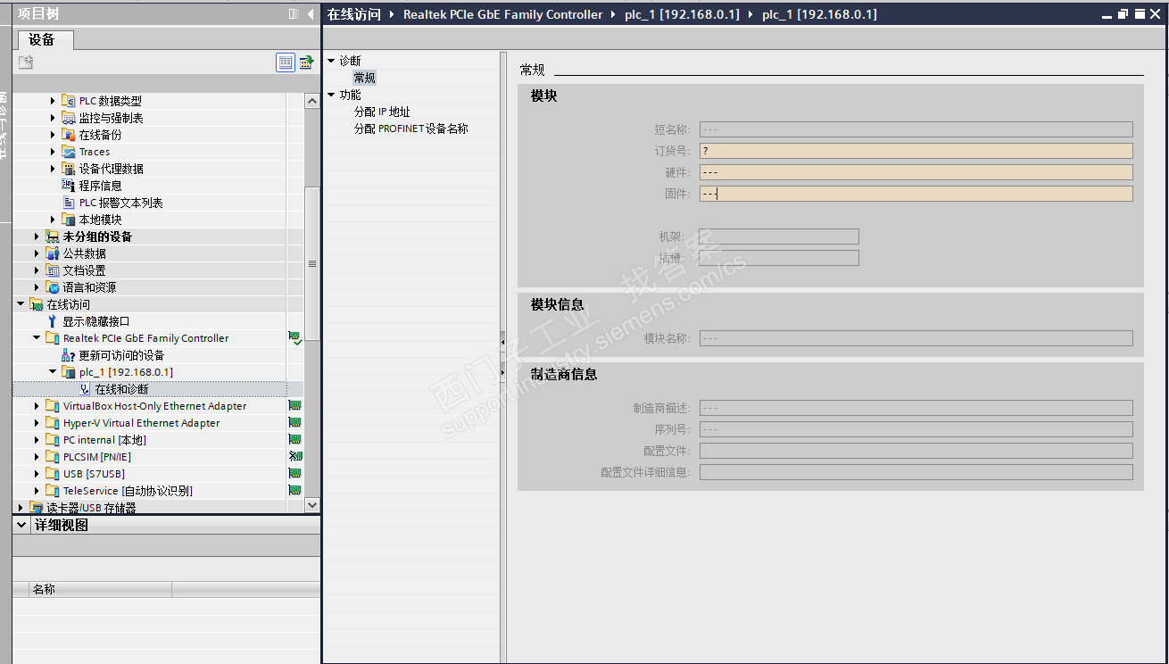Image resolution: width=1169 pixels, height=664 pixels.
Task: Click the 本地模块 folder icon
Action: pyautogui.click(x=69, y=220)
